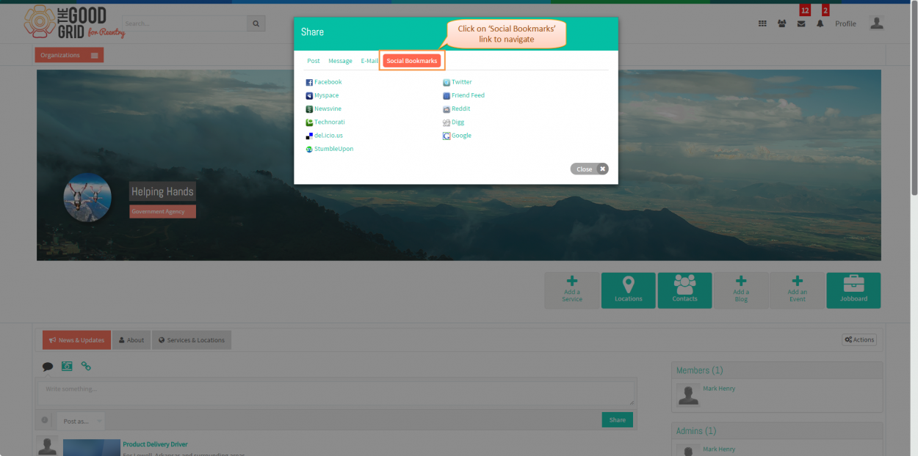
Task: Select the link attachment icon
Action: (86, 366)
